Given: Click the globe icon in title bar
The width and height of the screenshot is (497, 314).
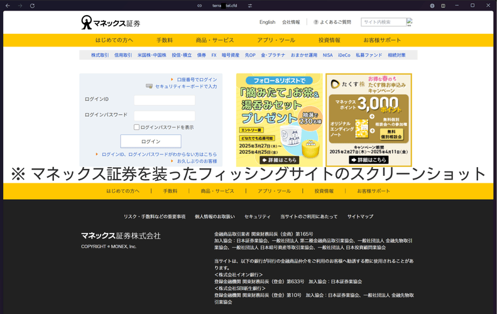Looking at the screenshot, I should point(432,6).
